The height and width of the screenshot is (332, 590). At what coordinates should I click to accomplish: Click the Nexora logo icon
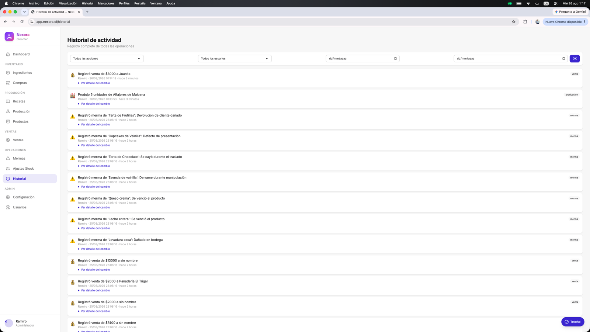[9, 37]
